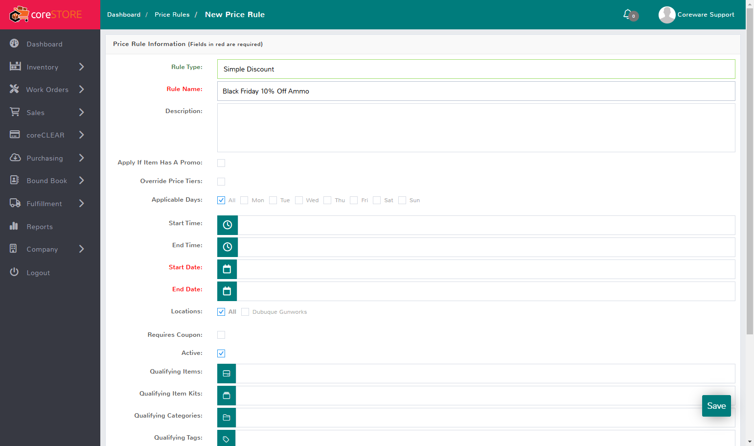This screenshot has height=446, width=754.
Task: Expand the coreCLEAR menu chevron
Action: (82, 135)
